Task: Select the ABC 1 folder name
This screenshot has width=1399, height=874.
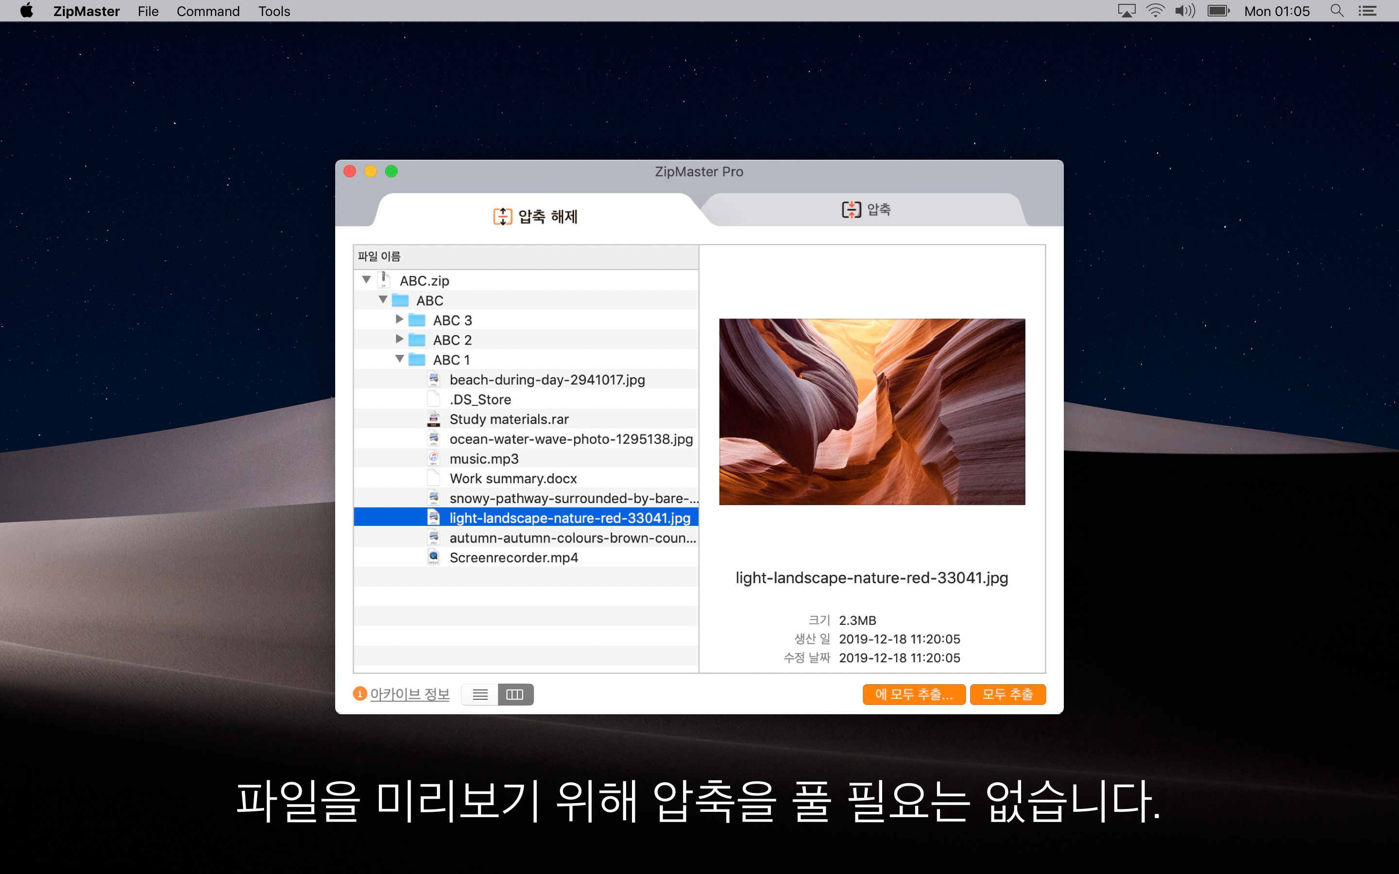Action: click(451, 359)
